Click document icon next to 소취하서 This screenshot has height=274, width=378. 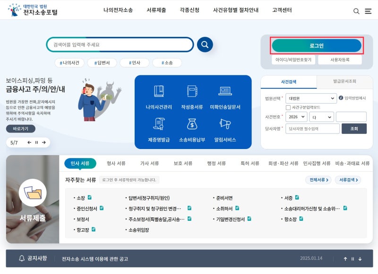pos(237,208)
